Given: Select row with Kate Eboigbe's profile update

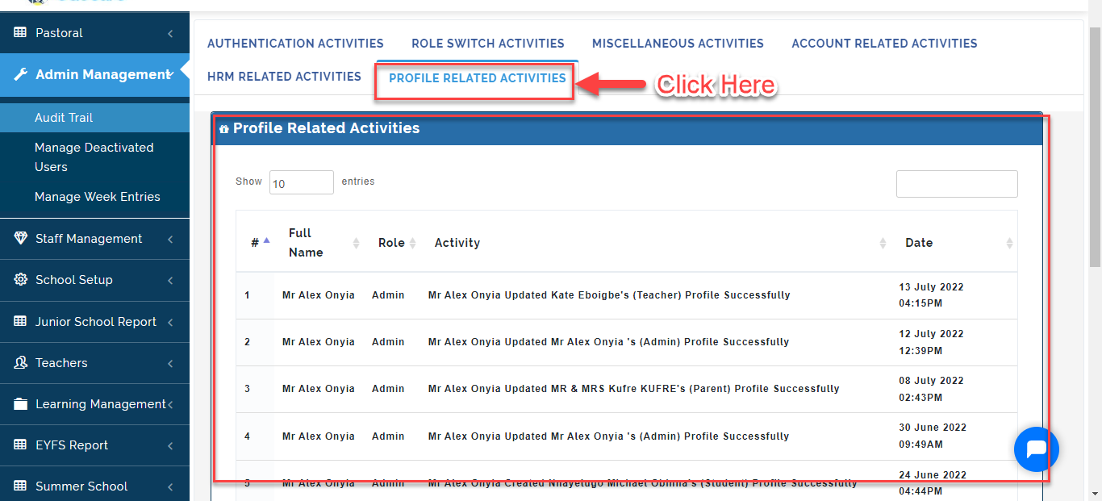Looking at the screenshot, I should click(626, 295).
